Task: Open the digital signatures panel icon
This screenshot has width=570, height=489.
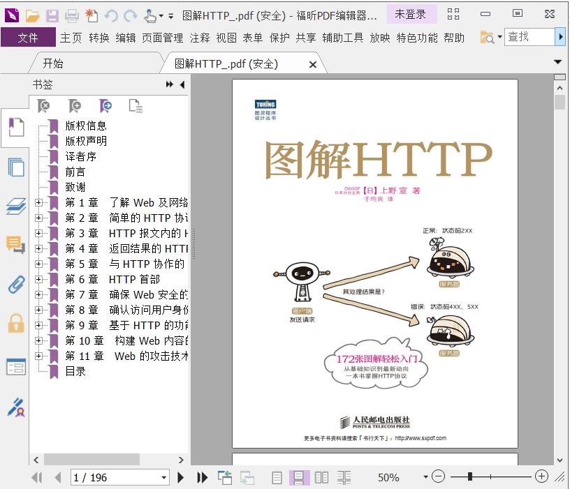Action: (16, 407)
